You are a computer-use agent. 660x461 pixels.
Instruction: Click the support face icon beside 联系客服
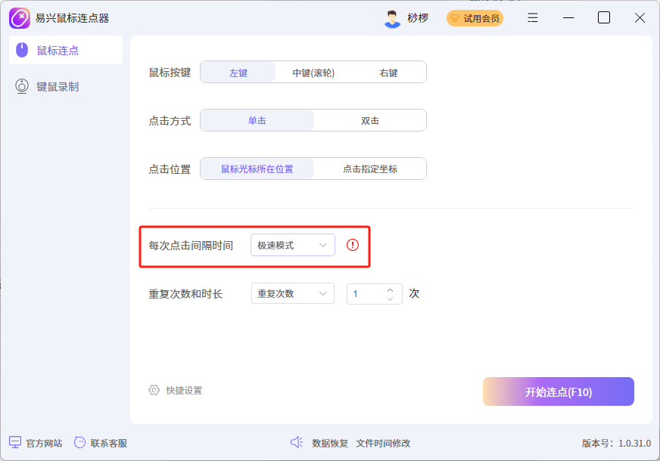[x=79, y=442]
